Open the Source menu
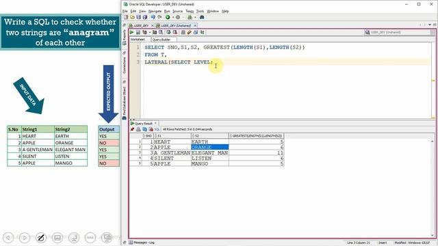The height and width of the screenshot is (246, 438). [x=177, y=11]
